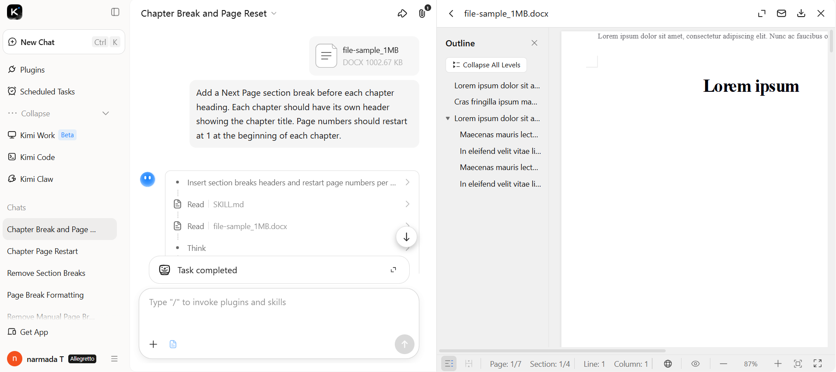Click the Line: 1 status indicator
This screenshot has height=372, width=836.
point(594,364)
